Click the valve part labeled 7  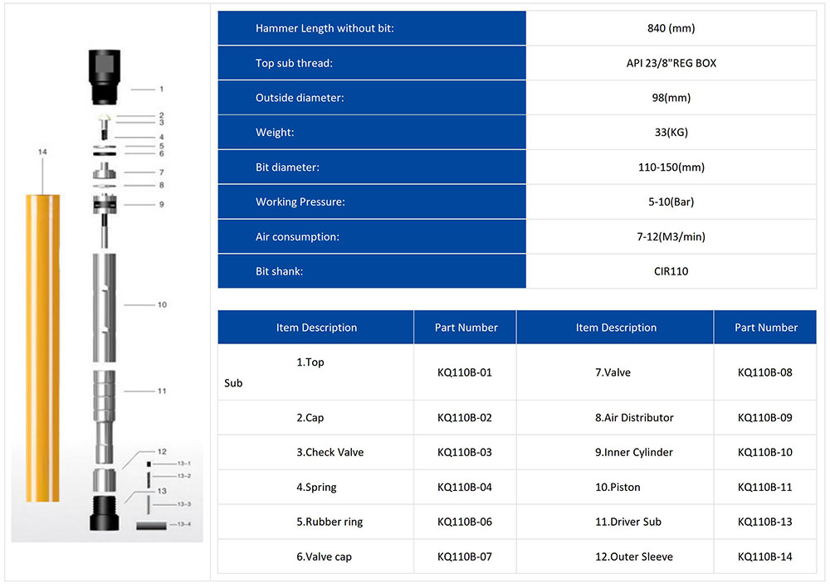(x=105, y=172)
